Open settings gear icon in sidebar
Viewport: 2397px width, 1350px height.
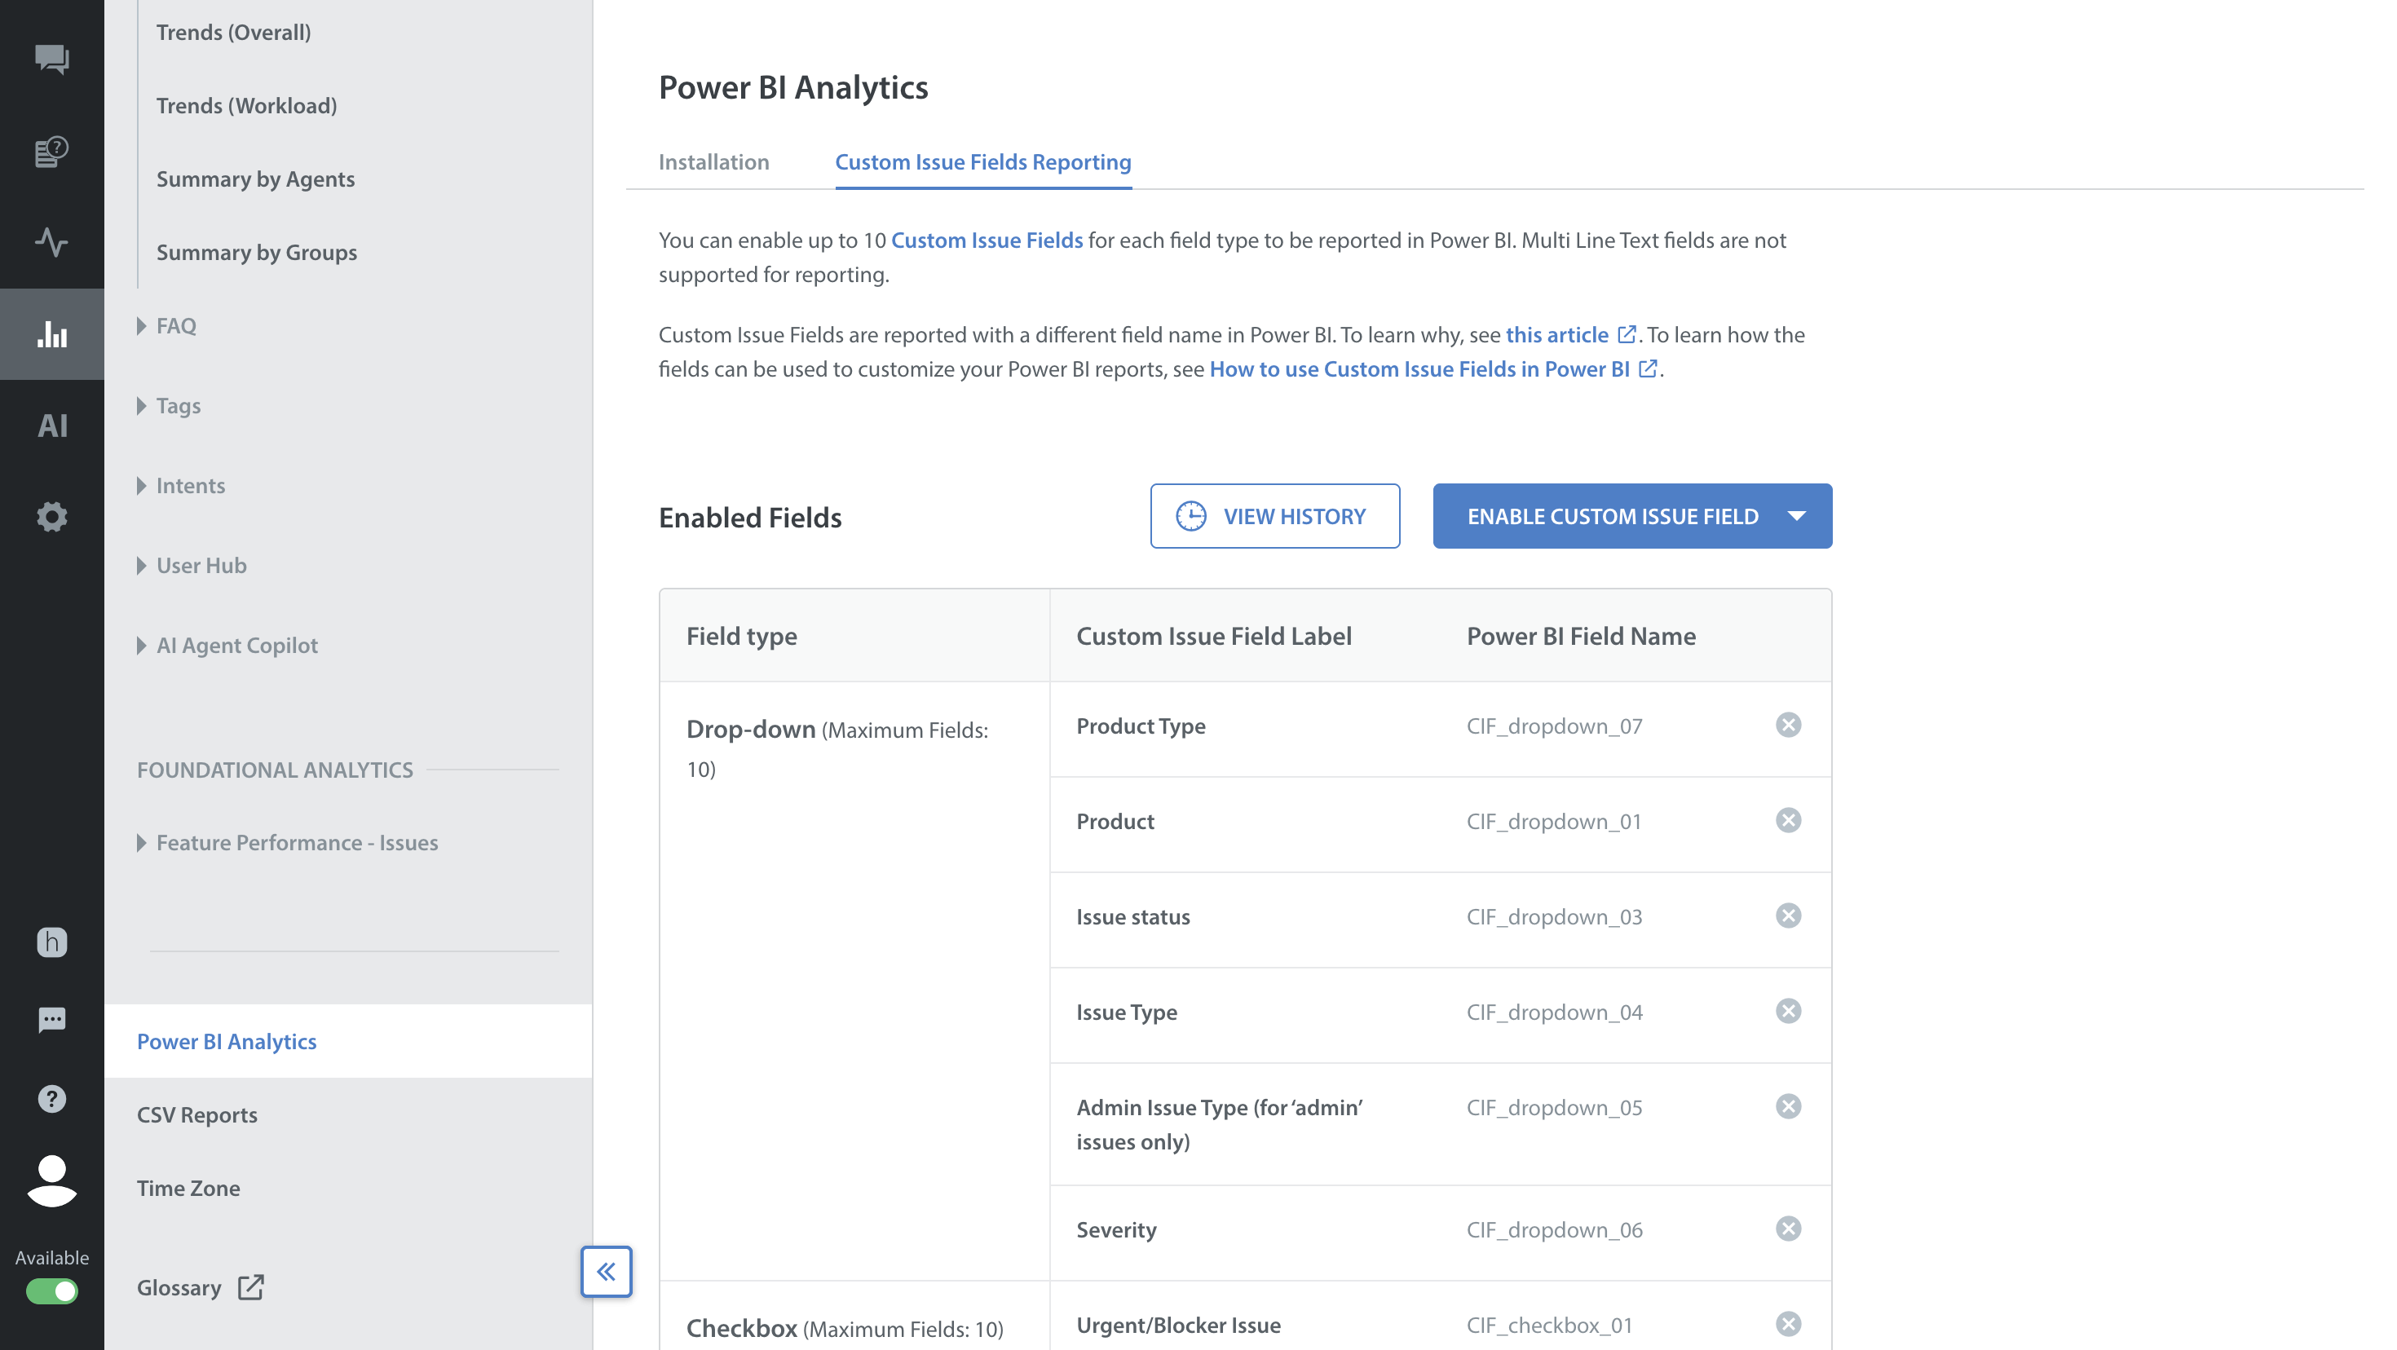pyautogui.click(x=52, y=516)
